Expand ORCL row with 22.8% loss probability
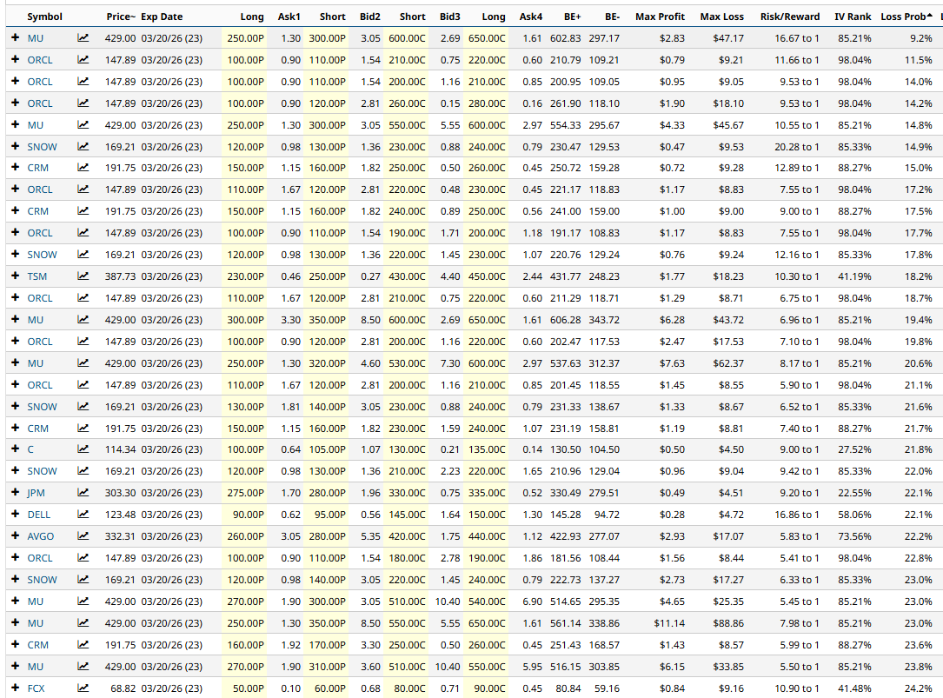The height and width of the screenshot is (698, 943). [15, 557]
